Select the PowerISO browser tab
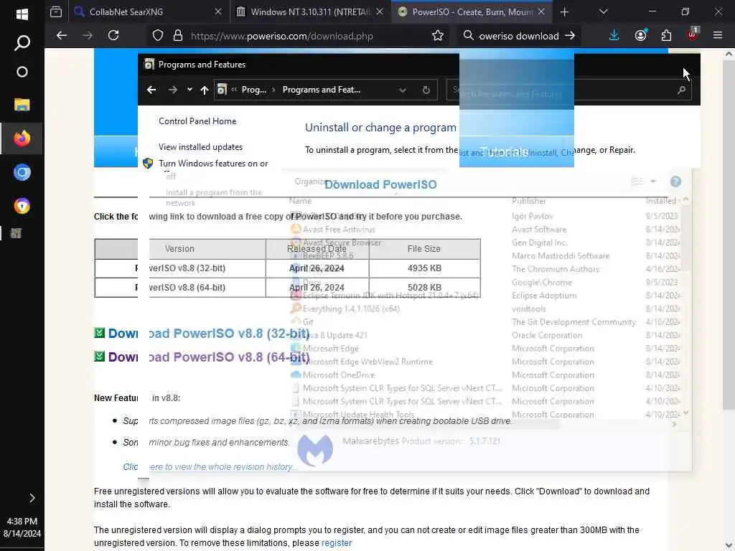 pyautogui.click(x=472, y=11)
